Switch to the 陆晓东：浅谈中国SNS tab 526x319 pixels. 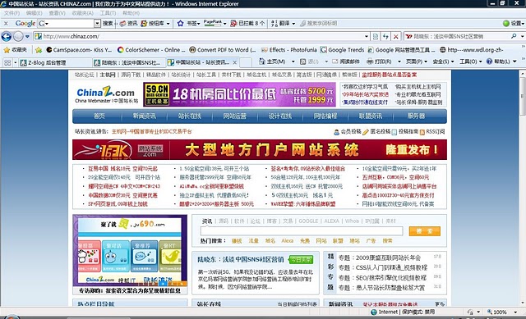click(x=128, y=62)
